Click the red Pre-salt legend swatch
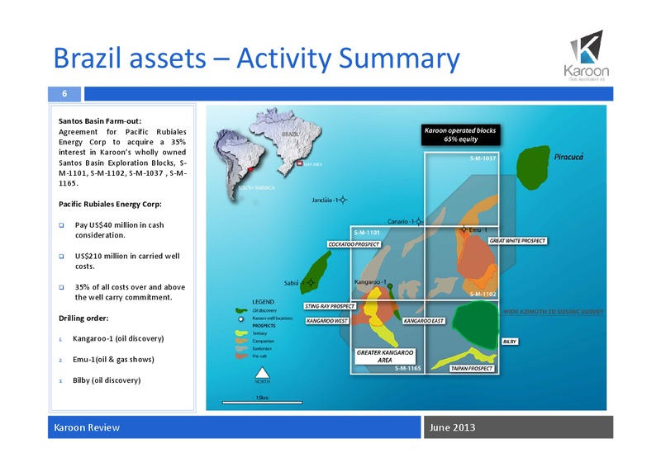Image resolution: width=661 pixels, height=467 pixels. click(x=241, y=356)
